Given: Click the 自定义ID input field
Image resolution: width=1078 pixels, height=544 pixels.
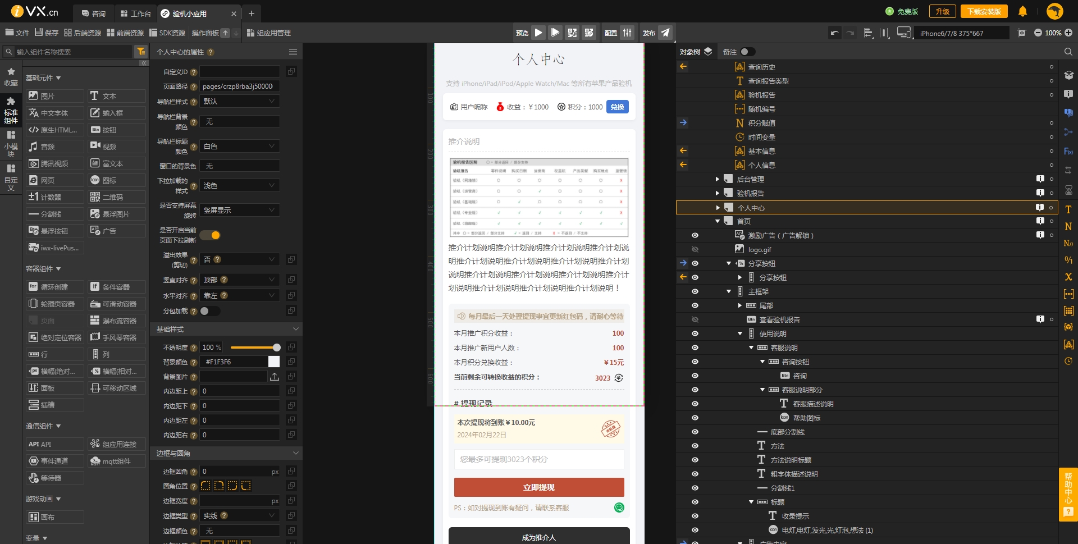Looking at the screenshot, I should [x=240, y=72].
